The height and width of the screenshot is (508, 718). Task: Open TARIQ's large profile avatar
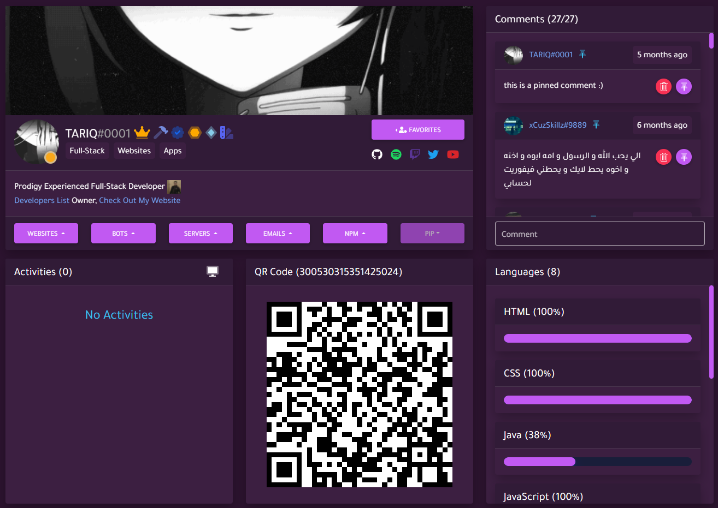[36, 142]
